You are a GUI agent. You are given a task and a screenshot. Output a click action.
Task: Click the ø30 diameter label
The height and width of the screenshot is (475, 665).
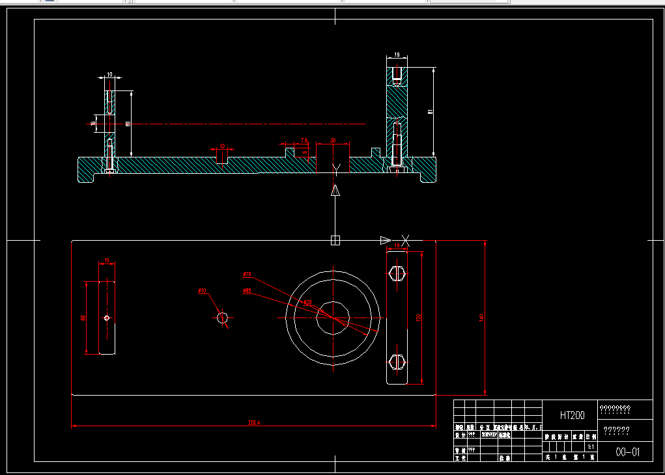pos(307,303)
